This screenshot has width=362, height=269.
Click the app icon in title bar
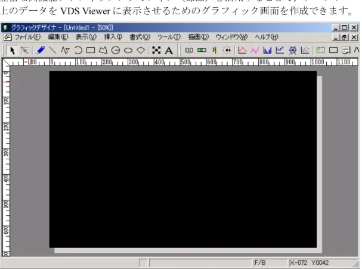click(x=6, y=27)
